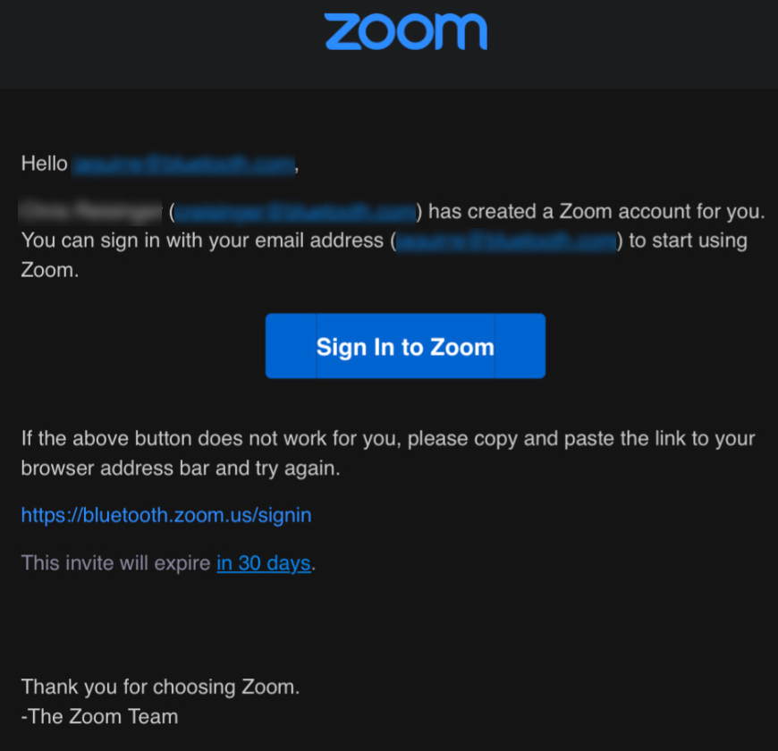
Task: Click "Thank you for choosing Zoom." line
Action: coord(160,687)
